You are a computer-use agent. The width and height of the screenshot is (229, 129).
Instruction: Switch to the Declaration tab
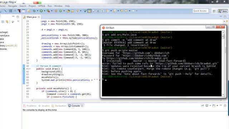(59, 106)
